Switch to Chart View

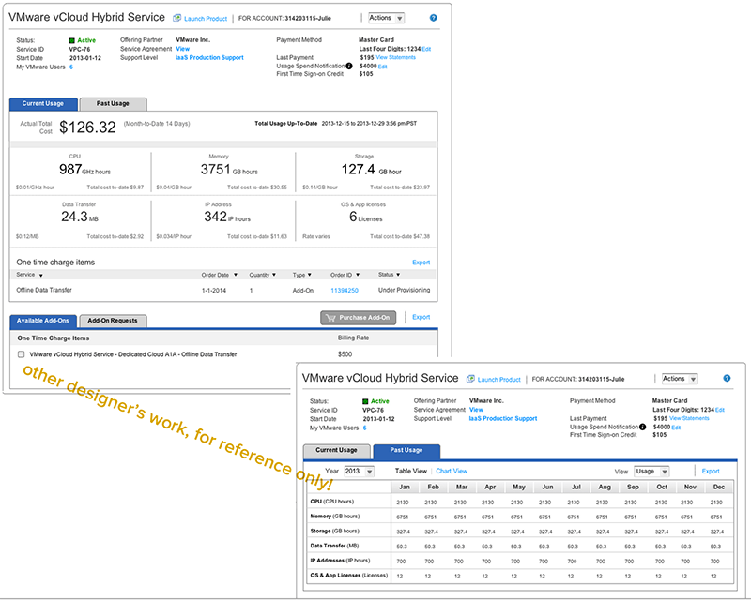pos(451,471)
